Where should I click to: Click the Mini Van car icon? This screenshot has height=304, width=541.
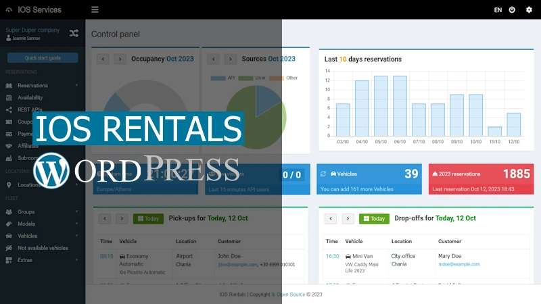tap(348, 257)
